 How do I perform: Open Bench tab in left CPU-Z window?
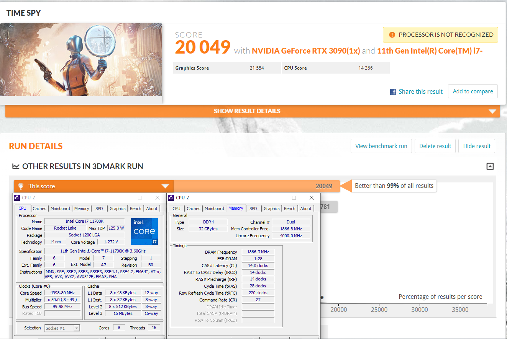point(136,209)
